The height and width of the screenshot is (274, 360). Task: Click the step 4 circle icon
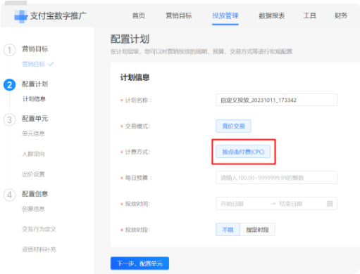point(9,195)
